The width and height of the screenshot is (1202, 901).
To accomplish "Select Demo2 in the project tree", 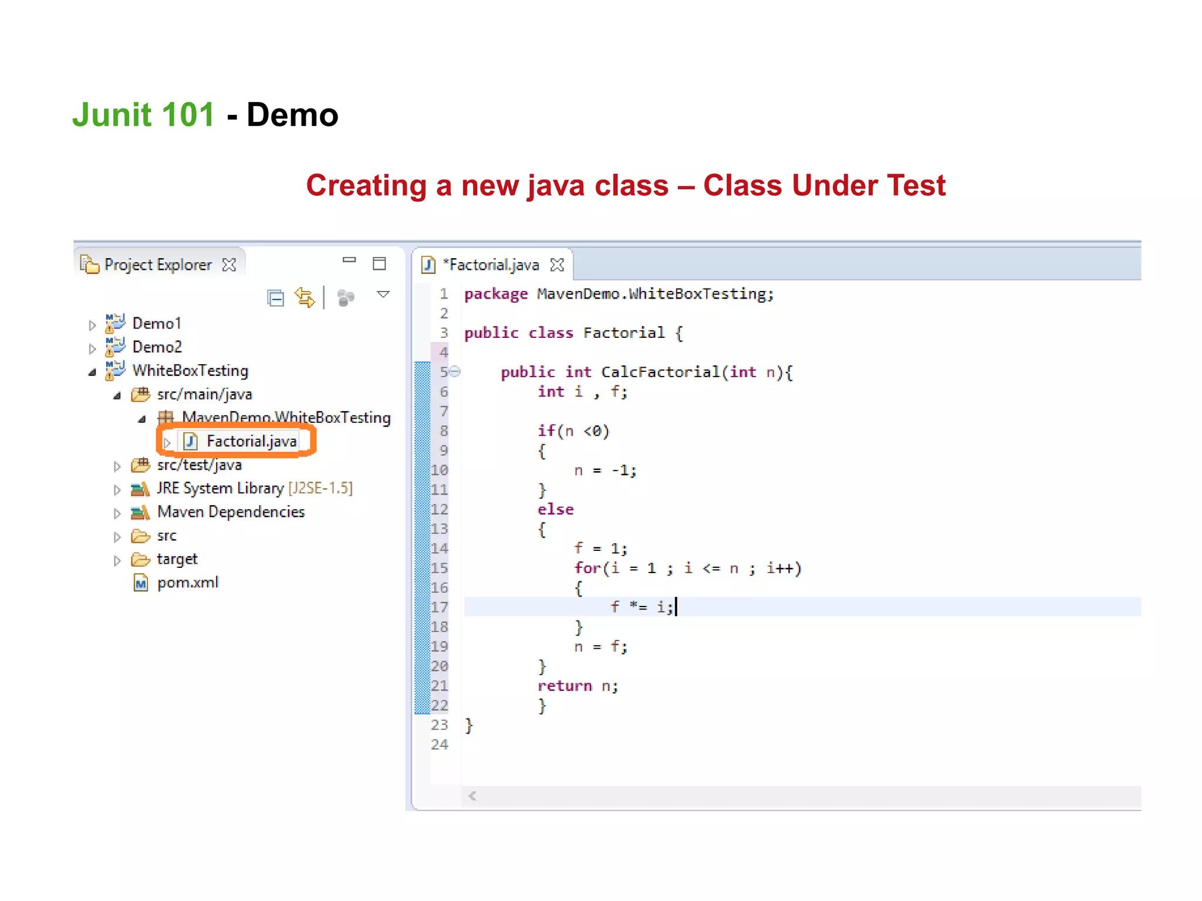I will point(157,347).
